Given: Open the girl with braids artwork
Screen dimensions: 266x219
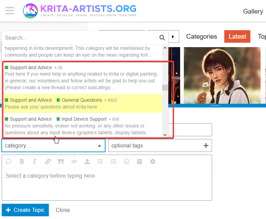Looking at the screenshot, I should pos(222,75).
